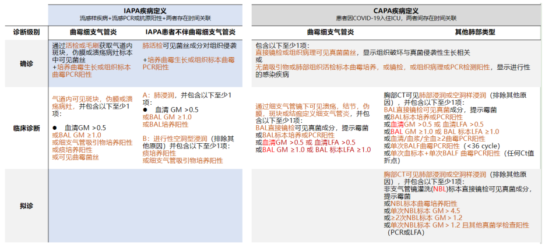Click '曲霉细支气管炎' header under CAPA
This screenshot has width=545, height=248.
tap(330, 32)
